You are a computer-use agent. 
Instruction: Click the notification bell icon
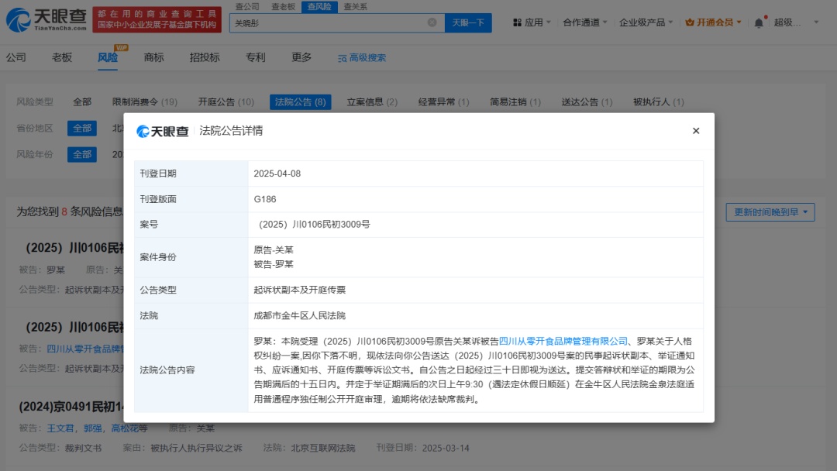pyautogui.click(x=758, y=22)
